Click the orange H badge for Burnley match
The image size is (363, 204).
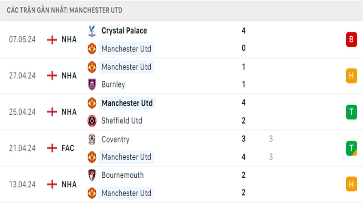(351, 76)
